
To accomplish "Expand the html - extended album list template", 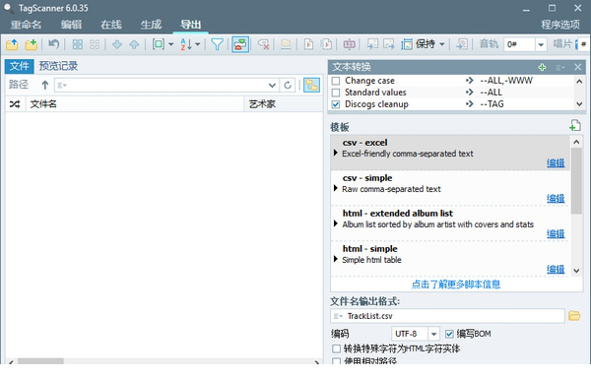I will (x=336, y=223).
